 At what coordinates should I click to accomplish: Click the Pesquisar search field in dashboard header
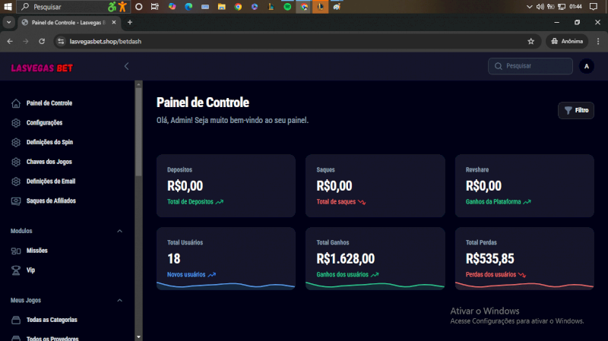click(x=530, y=66)
